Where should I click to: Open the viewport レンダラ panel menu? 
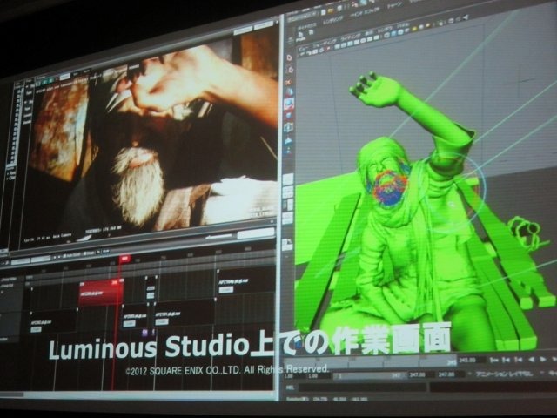tap(385, 30)
